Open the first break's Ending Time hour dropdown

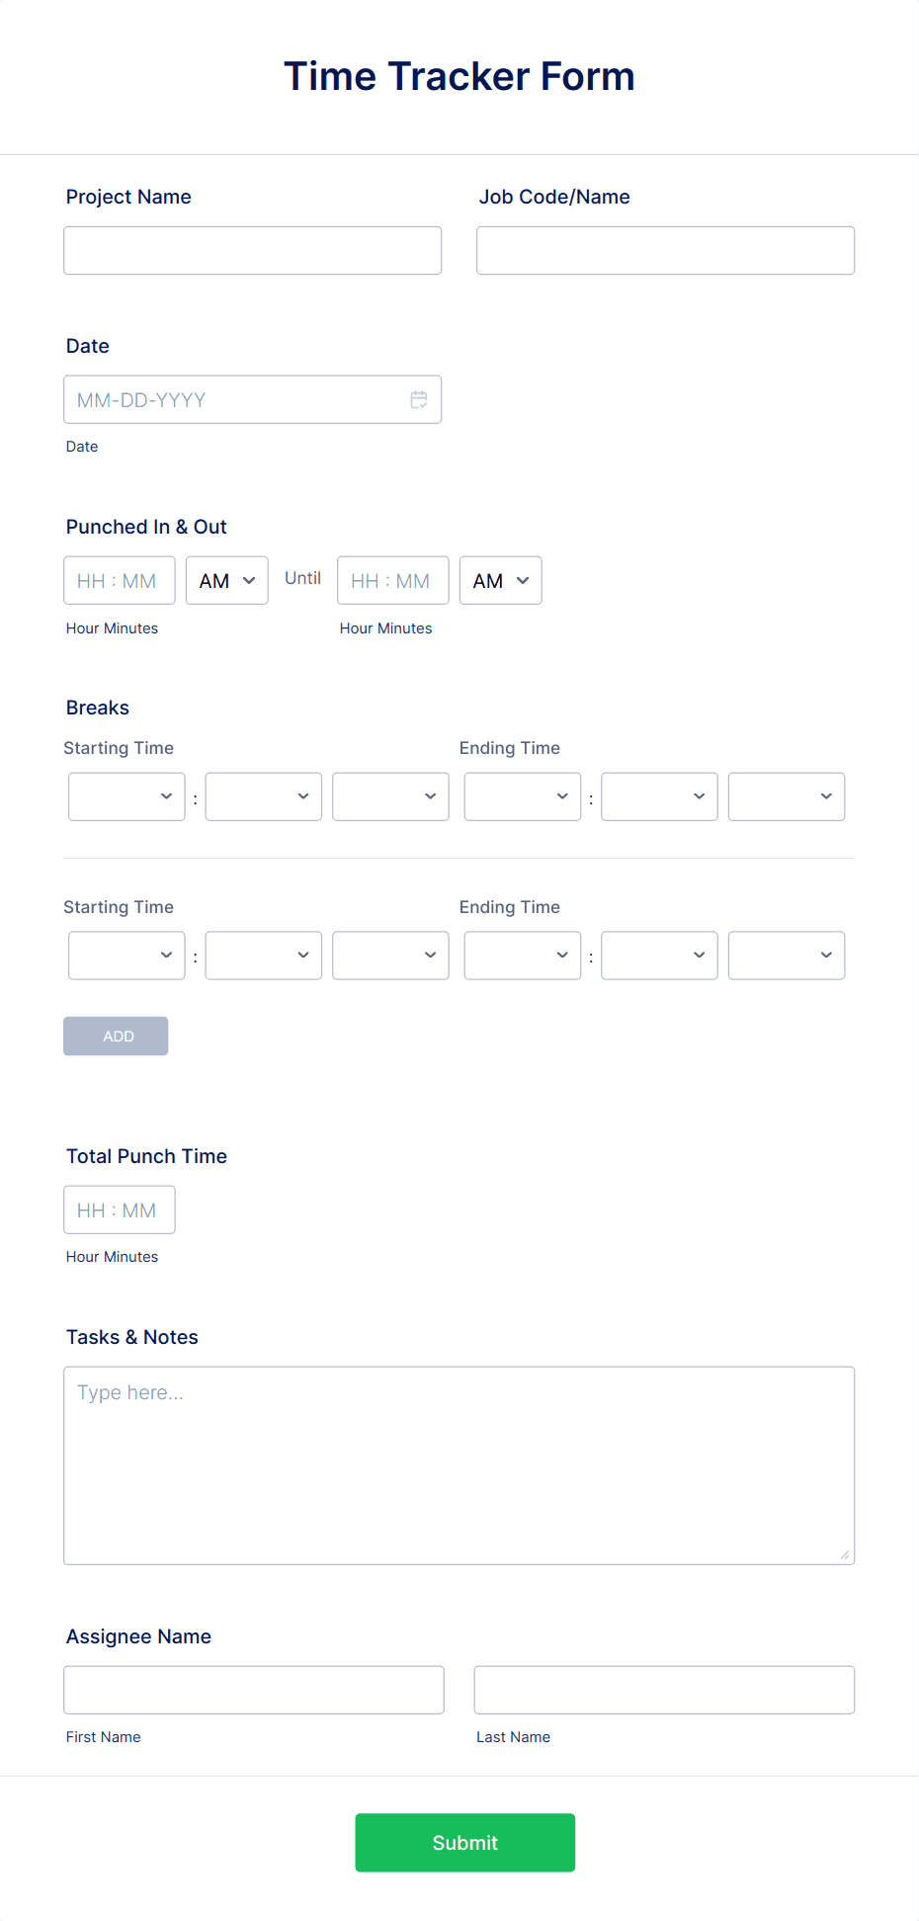coord(522,796)
